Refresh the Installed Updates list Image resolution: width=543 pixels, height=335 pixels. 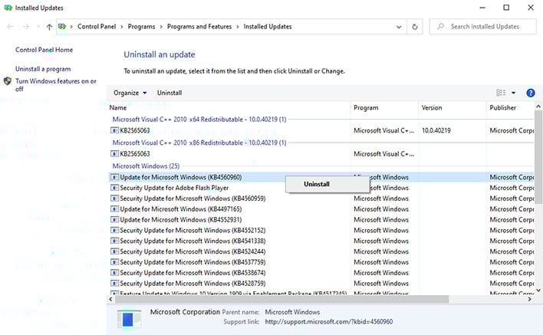click(x=414, y=27)
